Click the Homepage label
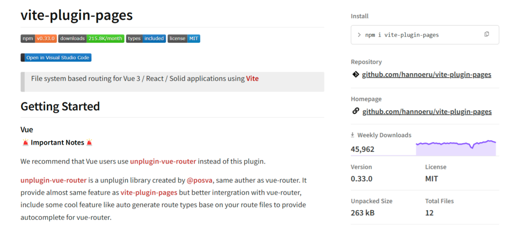The height and width of the screenshot is (227, 522). [366, 99]
